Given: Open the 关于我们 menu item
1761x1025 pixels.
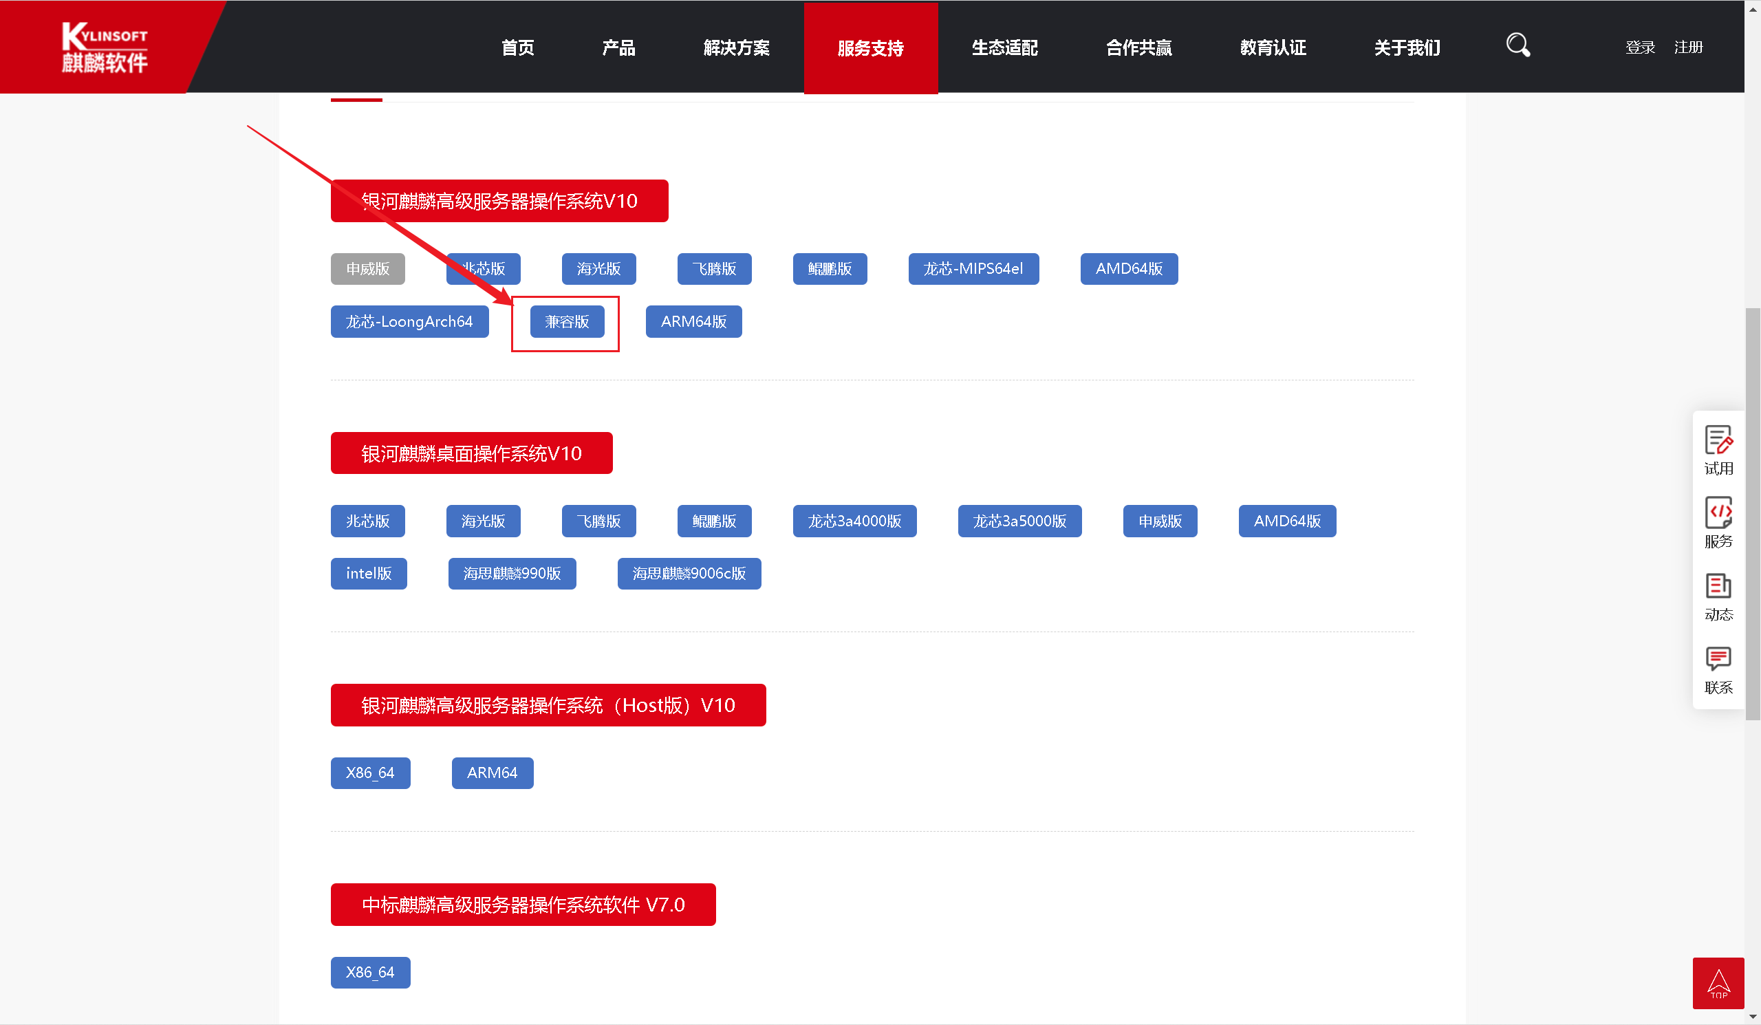Looking at the screenshot, I should (x=1407, y=47).
